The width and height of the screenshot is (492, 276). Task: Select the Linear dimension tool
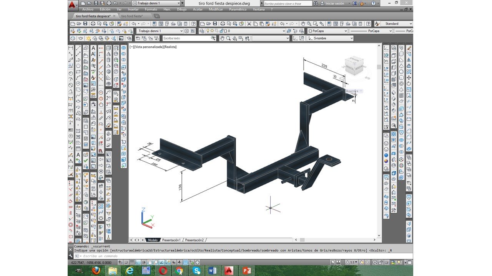click(x=71, y=48)
